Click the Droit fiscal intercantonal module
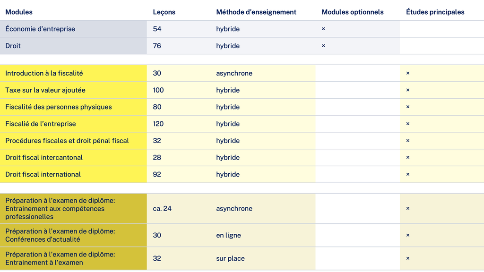This screenshot has height=272, width=484. (x=44, y=157)
